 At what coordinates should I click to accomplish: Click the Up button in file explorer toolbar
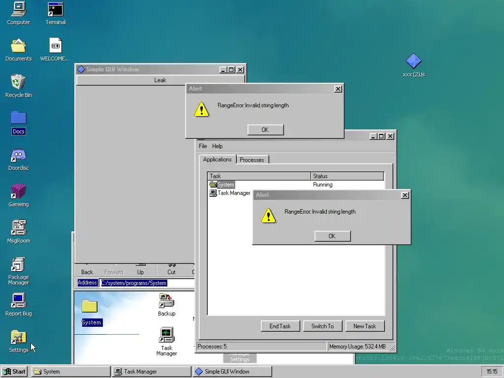coord(140,270)
